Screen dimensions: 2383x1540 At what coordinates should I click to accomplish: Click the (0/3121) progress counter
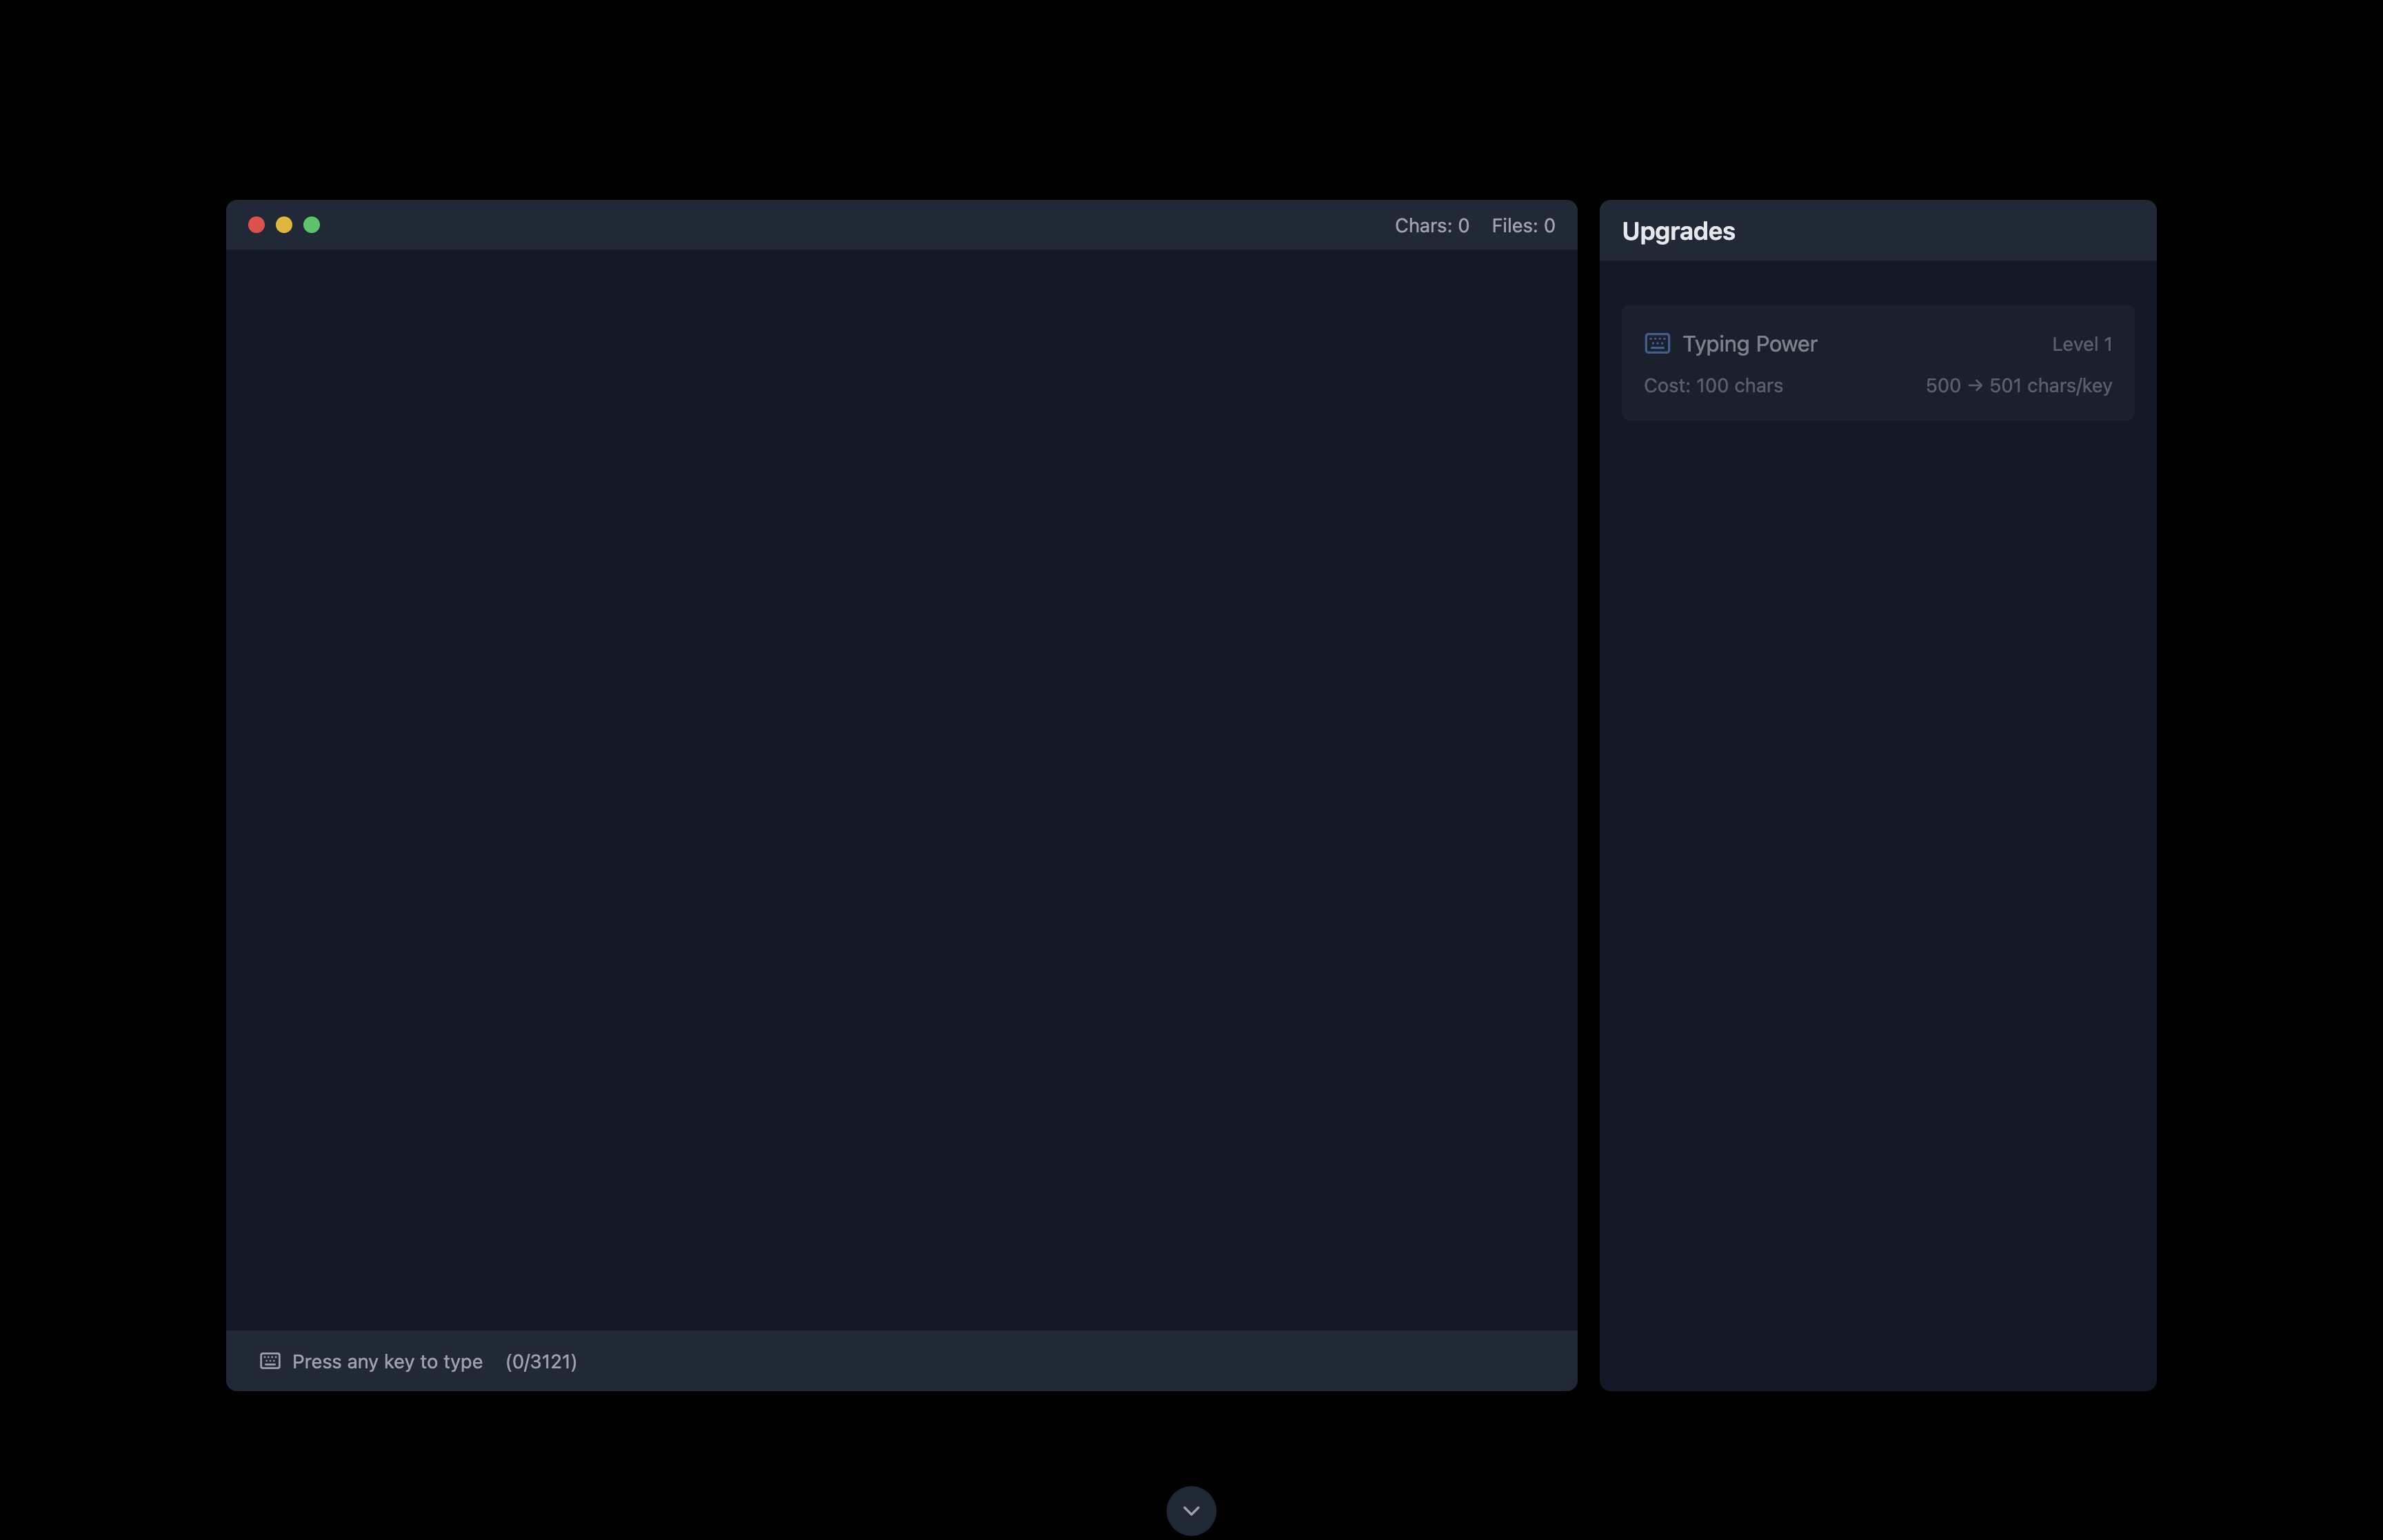coord(542,1360)
